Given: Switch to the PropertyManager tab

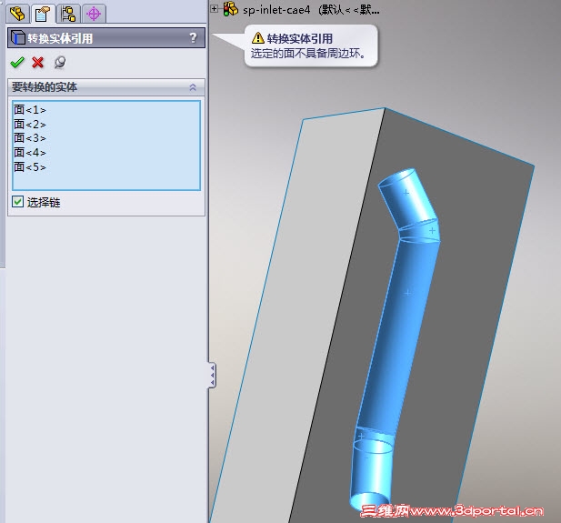Looking at the screenshot, I should (43, 14).
